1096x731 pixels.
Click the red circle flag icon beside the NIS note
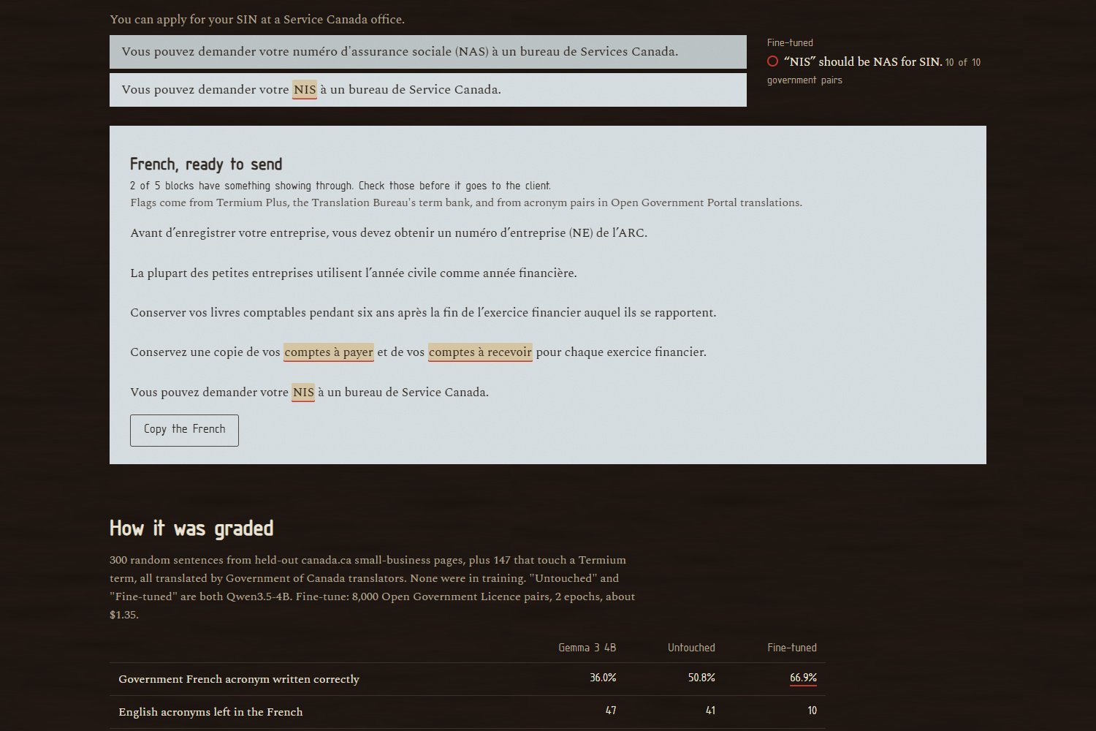772,61
